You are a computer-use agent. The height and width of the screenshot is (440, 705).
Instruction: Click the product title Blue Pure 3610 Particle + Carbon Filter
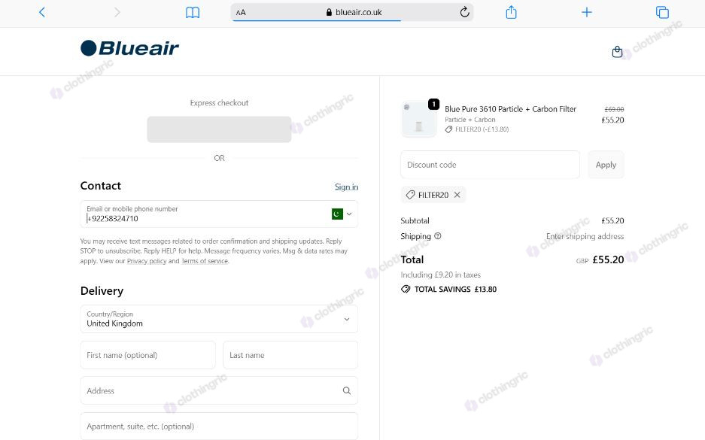tap(510, 109)
